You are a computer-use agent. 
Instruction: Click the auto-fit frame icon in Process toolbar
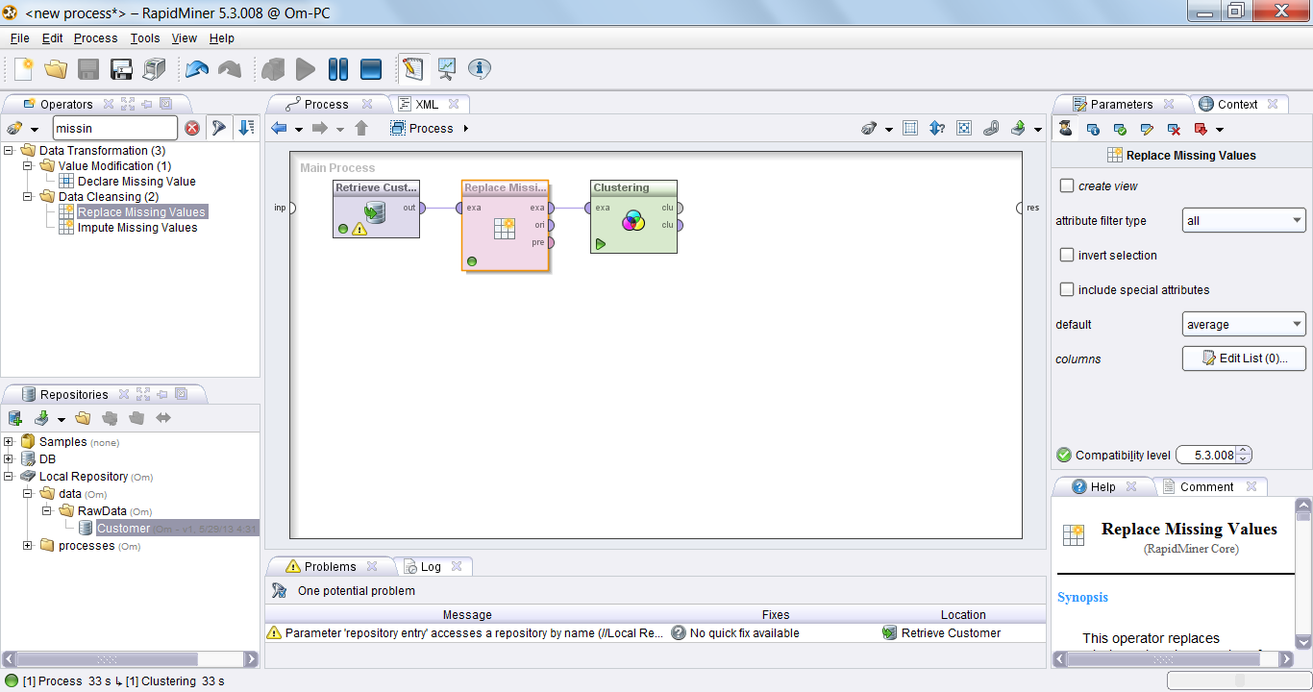click(964, 128)
